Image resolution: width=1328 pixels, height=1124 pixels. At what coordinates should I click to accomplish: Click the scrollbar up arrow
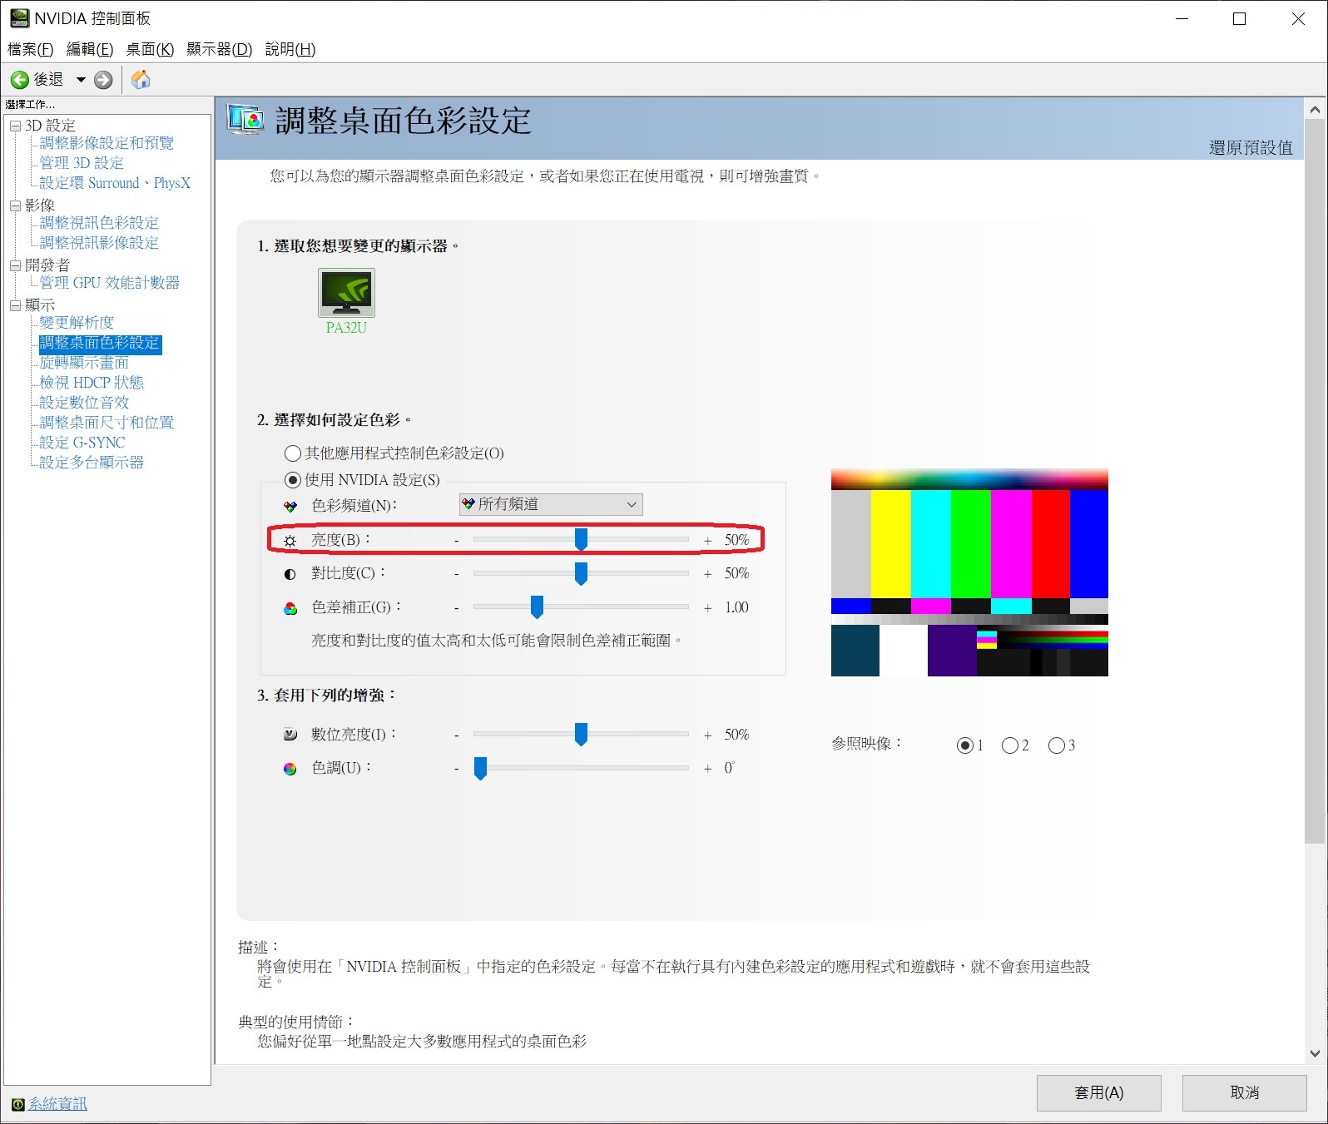click(x=1315, y=109)
